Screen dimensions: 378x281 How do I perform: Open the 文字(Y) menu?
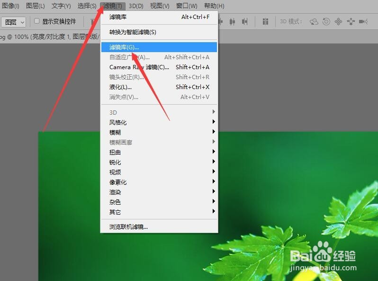tap(61, 6)
